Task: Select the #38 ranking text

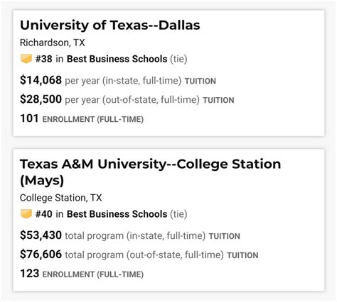Action: pos(44,59)
